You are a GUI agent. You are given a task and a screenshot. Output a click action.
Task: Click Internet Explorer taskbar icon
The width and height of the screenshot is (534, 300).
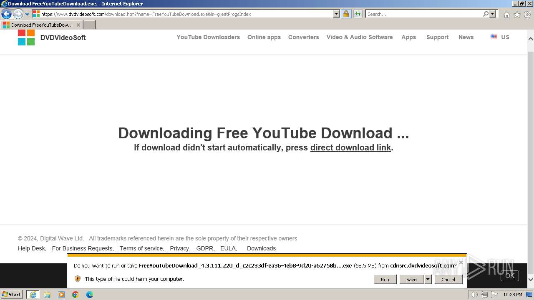pyautogui.click(x=33, y=295)
